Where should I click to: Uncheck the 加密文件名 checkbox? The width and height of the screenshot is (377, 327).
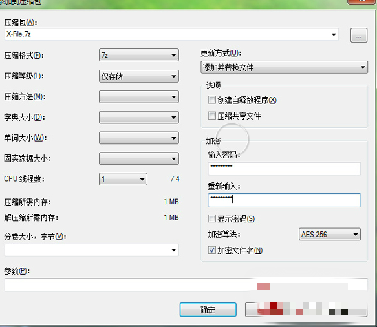[212, 250]
